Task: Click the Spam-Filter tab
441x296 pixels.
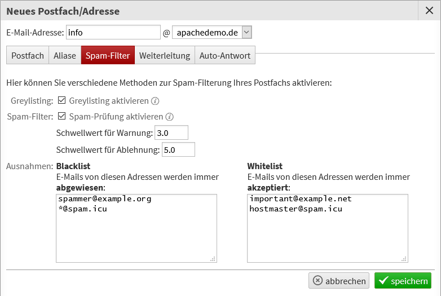Action: click(108, 55)
